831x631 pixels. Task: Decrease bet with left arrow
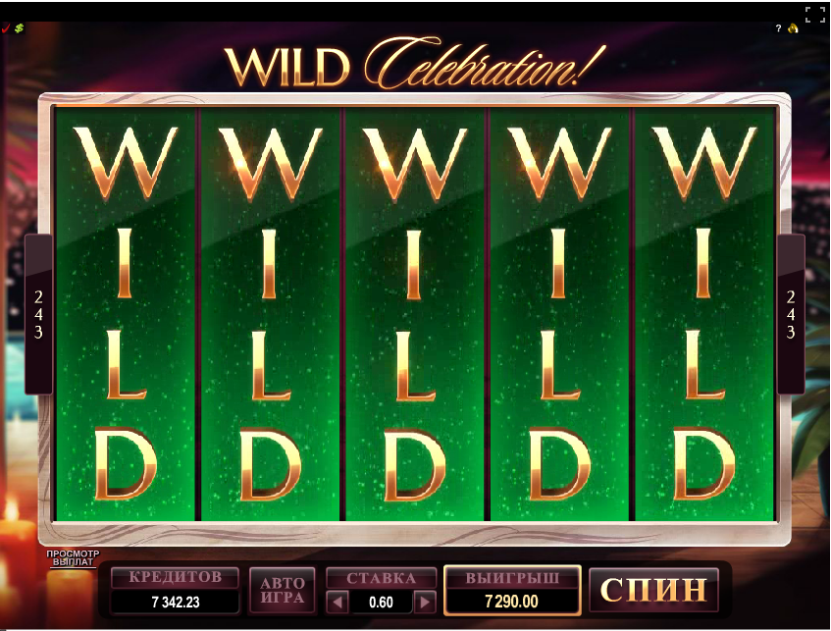tap(338, 603)
